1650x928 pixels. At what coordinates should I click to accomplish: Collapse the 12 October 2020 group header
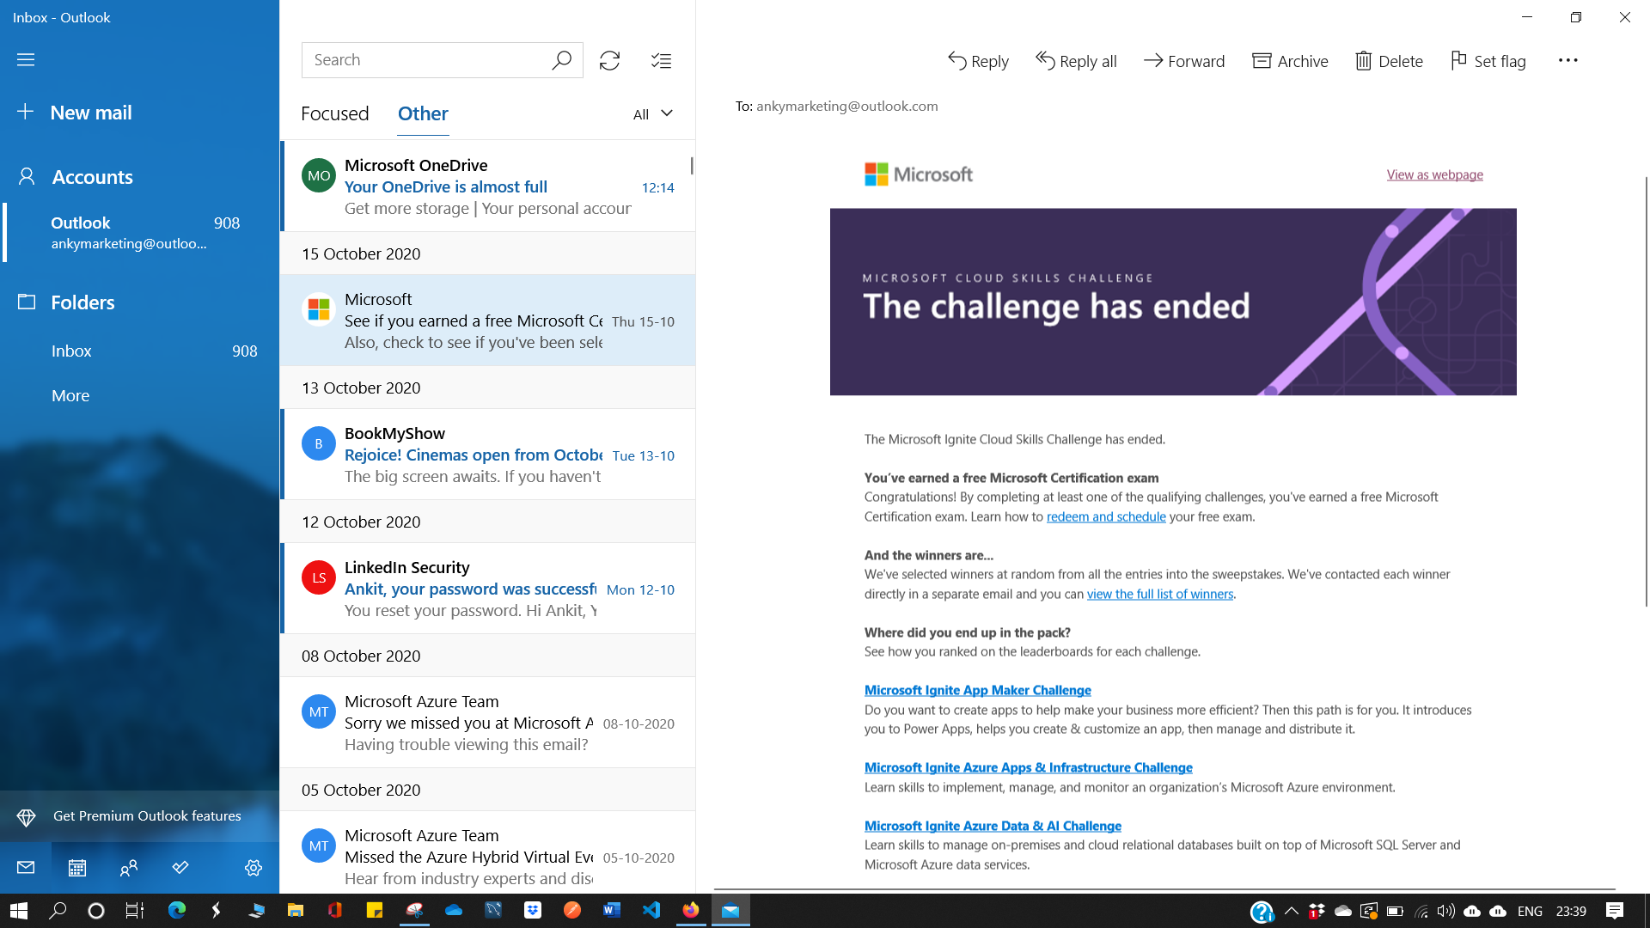[487, 522]
